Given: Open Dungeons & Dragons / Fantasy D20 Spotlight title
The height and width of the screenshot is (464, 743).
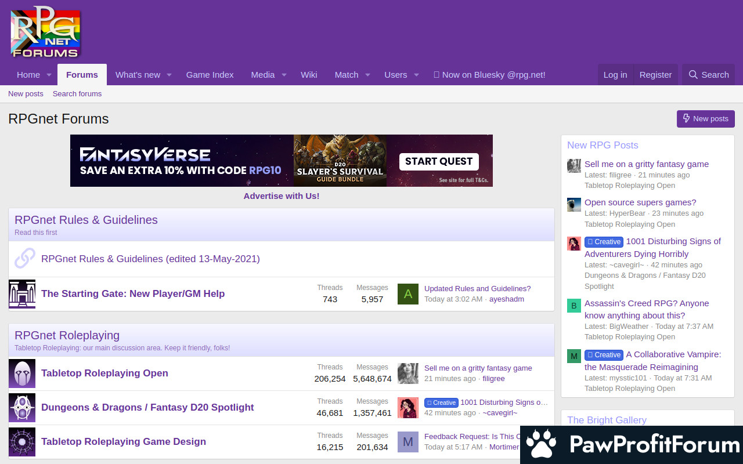Looking at the screenshot, I should tap(147, 408).
